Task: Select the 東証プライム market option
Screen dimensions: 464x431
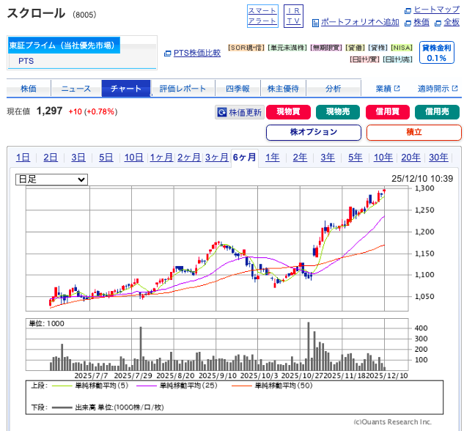Action: [64, 45]
